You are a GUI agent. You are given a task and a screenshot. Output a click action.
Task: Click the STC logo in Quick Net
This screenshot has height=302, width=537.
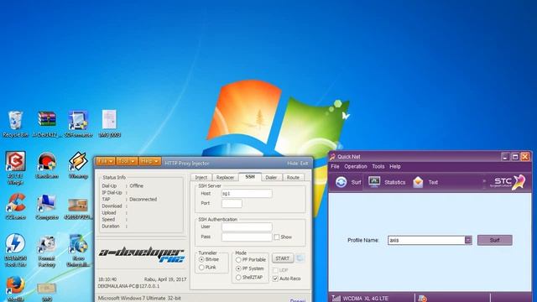point(508,182)
